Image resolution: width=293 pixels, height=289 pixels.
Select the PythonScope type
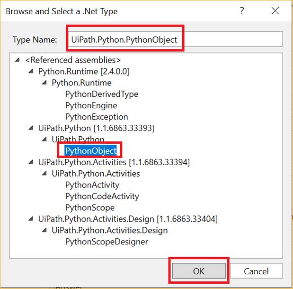pos(90,207)
